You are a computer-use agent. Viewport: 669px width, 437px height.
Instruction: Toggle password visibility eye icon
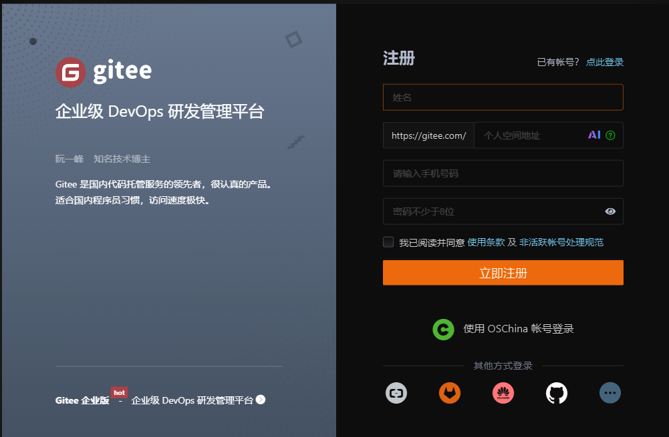[x=610, y=211]
